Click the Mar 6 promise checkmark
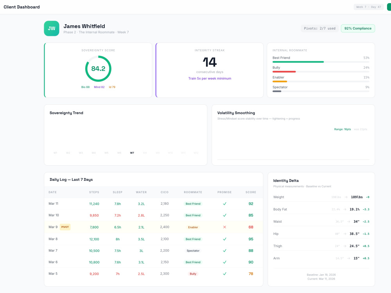Image resolution: width=391 pixels, height=293 pixels. point(224,262)
